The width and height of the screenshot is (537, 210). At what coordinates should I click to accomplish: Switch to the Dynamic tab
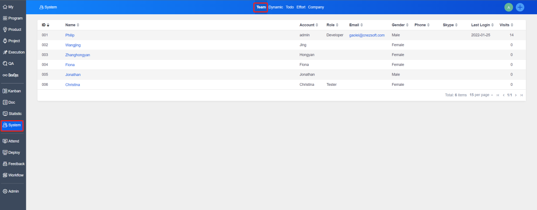coord(276,7)
